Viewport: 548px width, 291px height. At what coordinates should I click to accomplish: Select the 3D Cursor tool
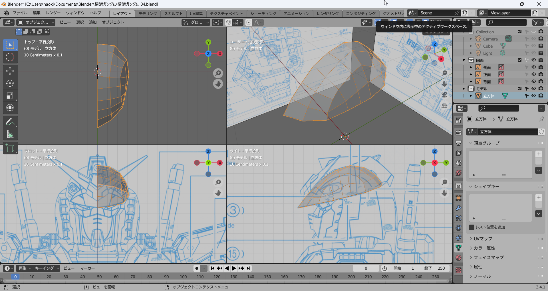tap(10, 57)
